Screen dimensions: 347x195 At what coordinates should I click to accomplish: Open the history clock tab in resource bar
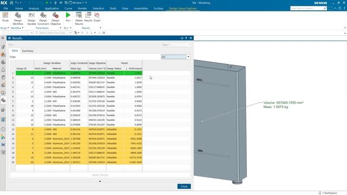click(3, 129)
